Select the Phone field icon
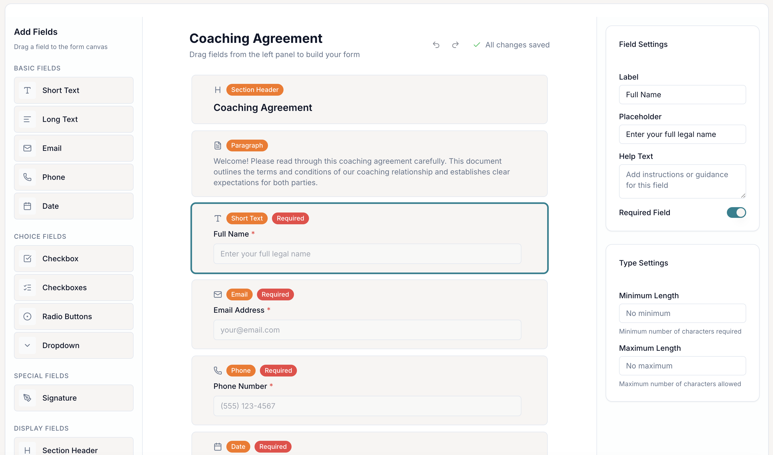Screen dimensions: 773x455 (x=27, y=177)
